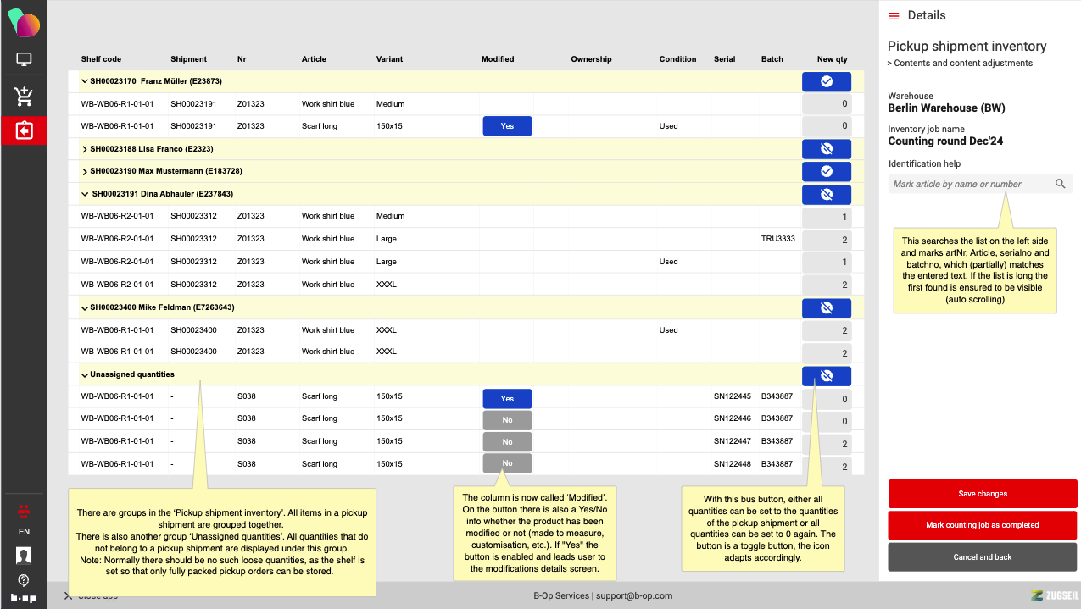The width and height of the screenshot is (1081, 609).
Task: Click the Save changes button
Action: click(x=983, y=494)
